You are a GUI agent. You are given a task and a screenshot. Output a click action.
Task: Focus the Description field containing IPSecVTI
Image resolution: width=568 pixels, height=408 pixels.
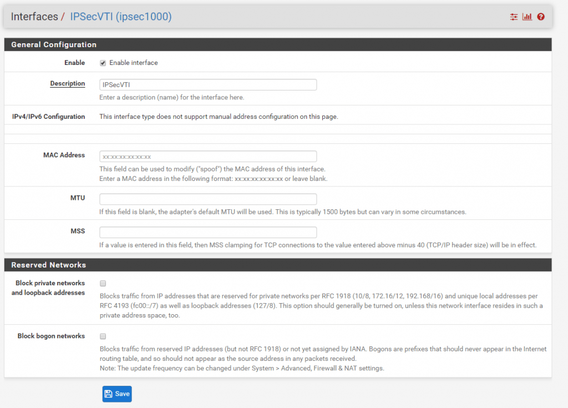[x=208, y=85]
